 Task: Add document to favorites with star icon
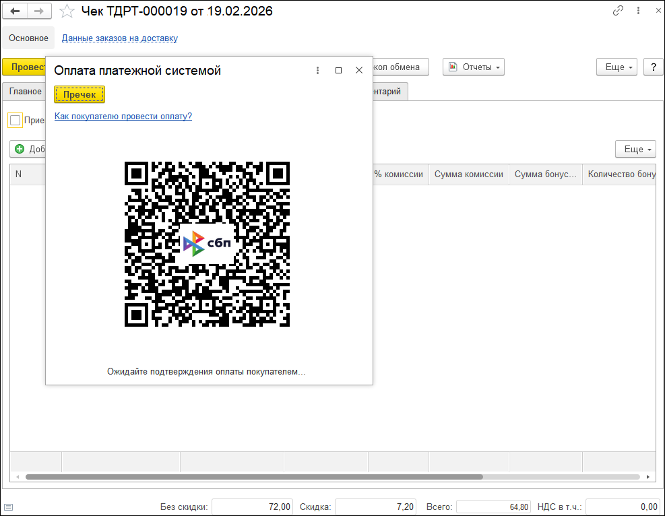pos(67,11)
